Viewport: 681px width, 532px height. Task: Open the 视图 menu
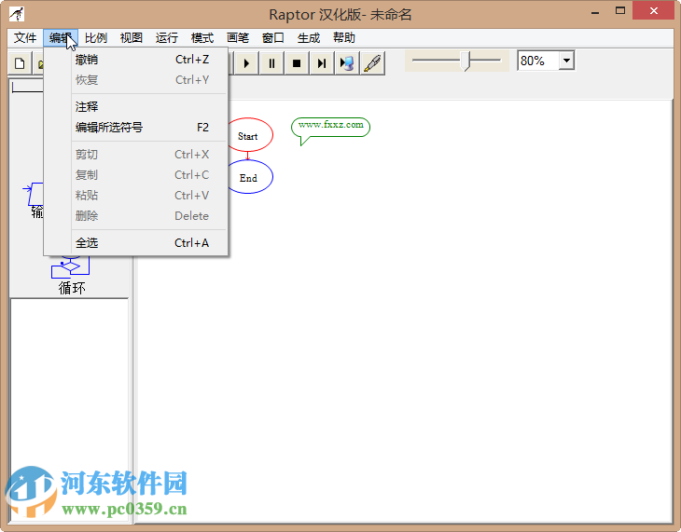tap(132, 38)
